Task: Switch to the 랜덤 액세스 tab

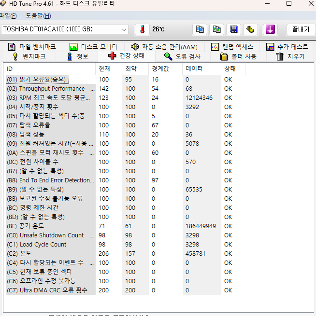Action: point(232,47)
